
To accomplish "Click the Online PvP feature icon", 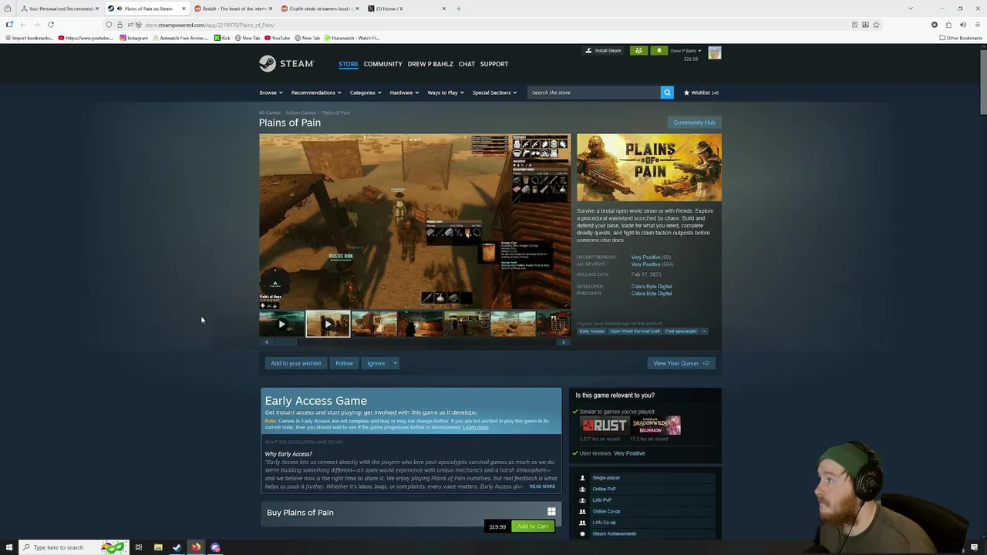I will tap(582, 489).
